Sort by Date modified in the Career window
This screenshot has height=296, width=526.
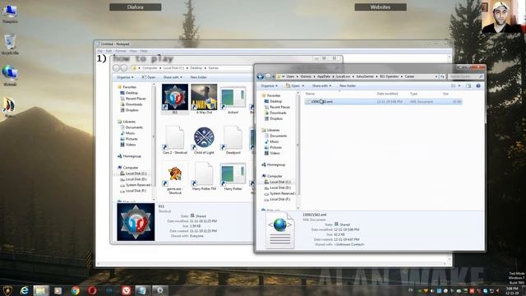click(387, 94)
